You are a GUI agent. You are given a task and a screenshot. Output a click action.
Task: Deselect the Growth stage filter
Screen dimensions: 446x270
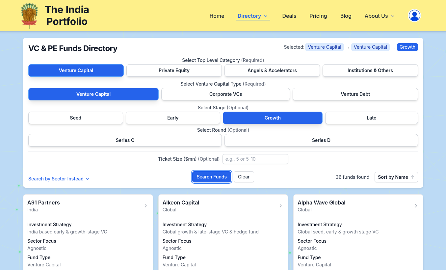click(x=273, y=118)
